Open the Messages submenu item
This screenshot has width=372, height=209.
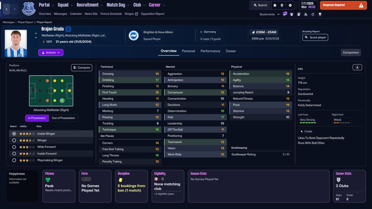click(60, 14)
